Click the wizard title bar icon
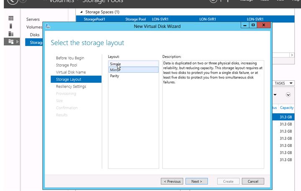 (48, 26)
